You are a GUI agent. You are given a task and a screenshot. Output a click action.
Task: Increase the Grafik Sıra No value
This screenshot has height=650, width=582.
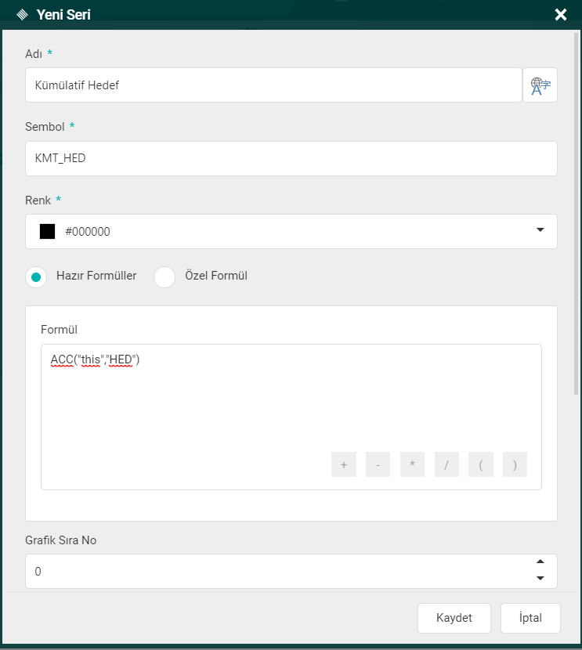pos(540,562)
